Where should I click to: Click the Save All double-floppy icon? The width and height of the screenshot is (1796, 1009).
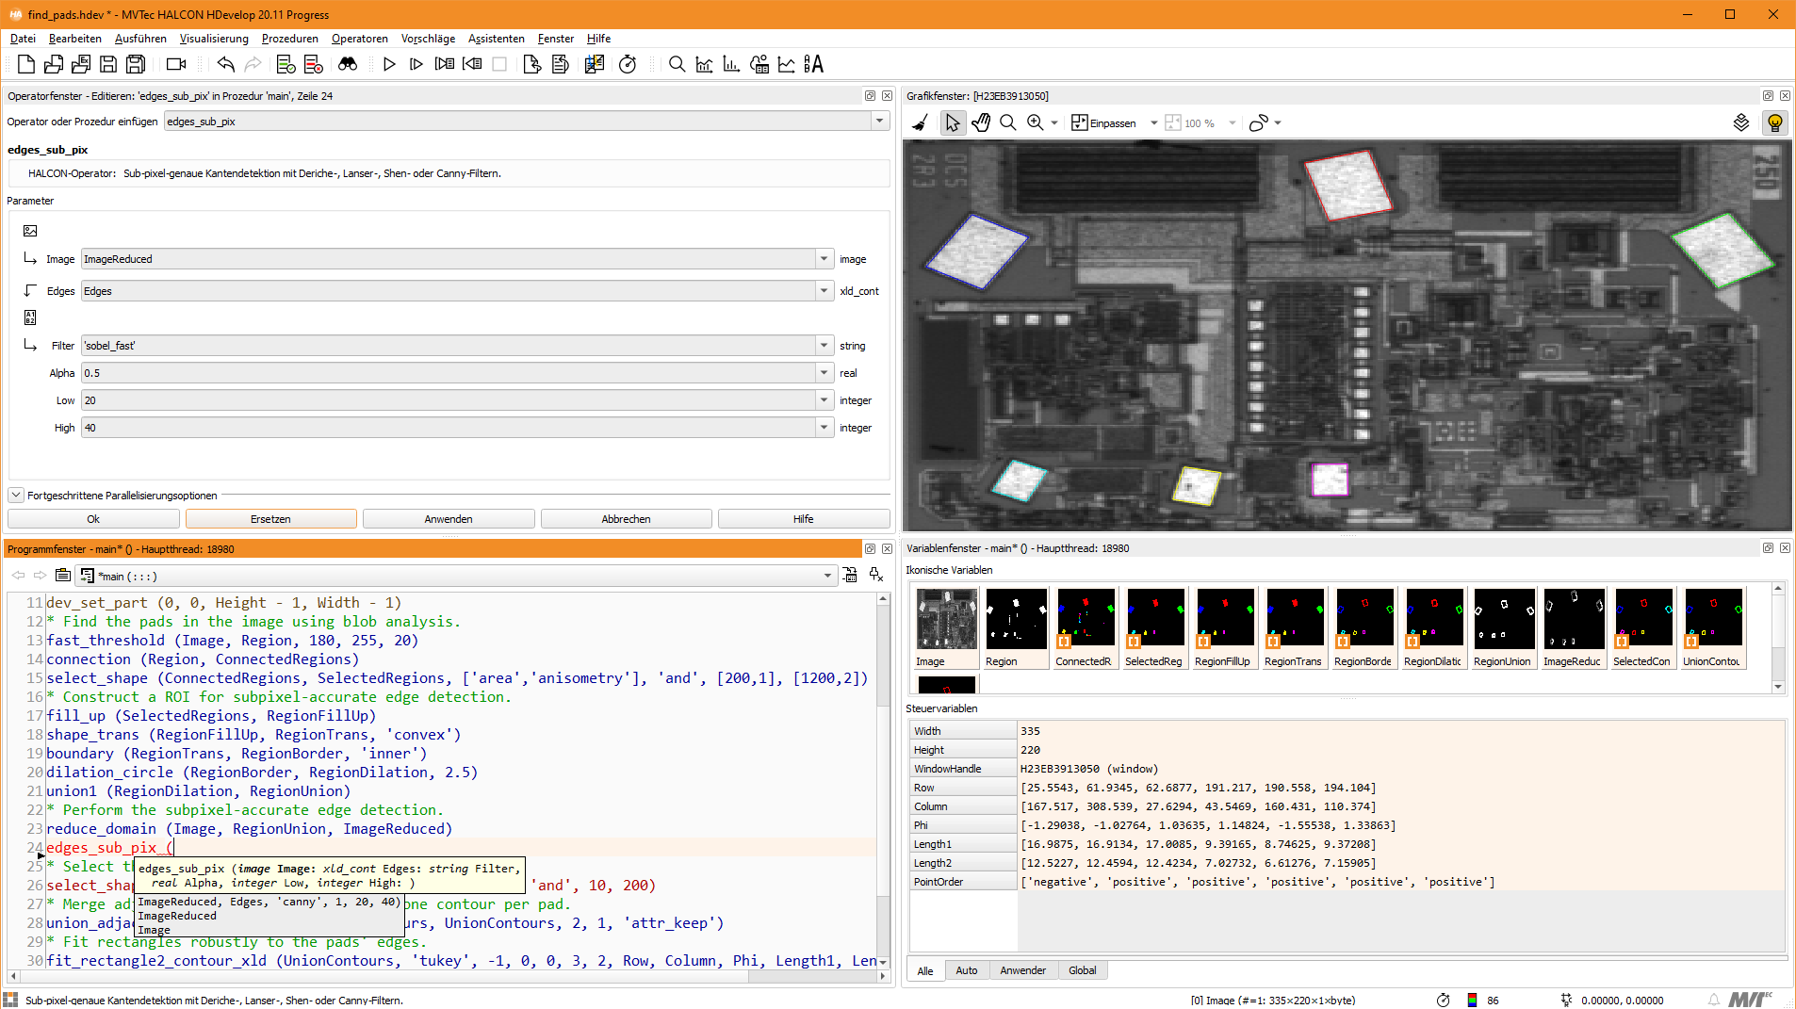point(136,64)
